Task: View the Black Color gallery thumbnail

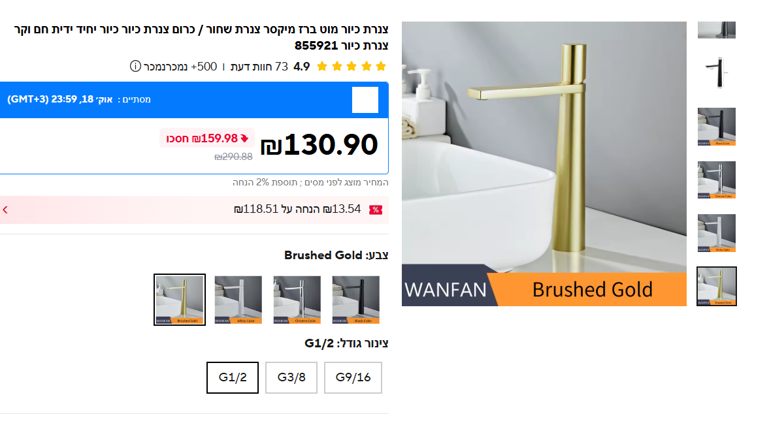Action: click(x=717, y=127)
